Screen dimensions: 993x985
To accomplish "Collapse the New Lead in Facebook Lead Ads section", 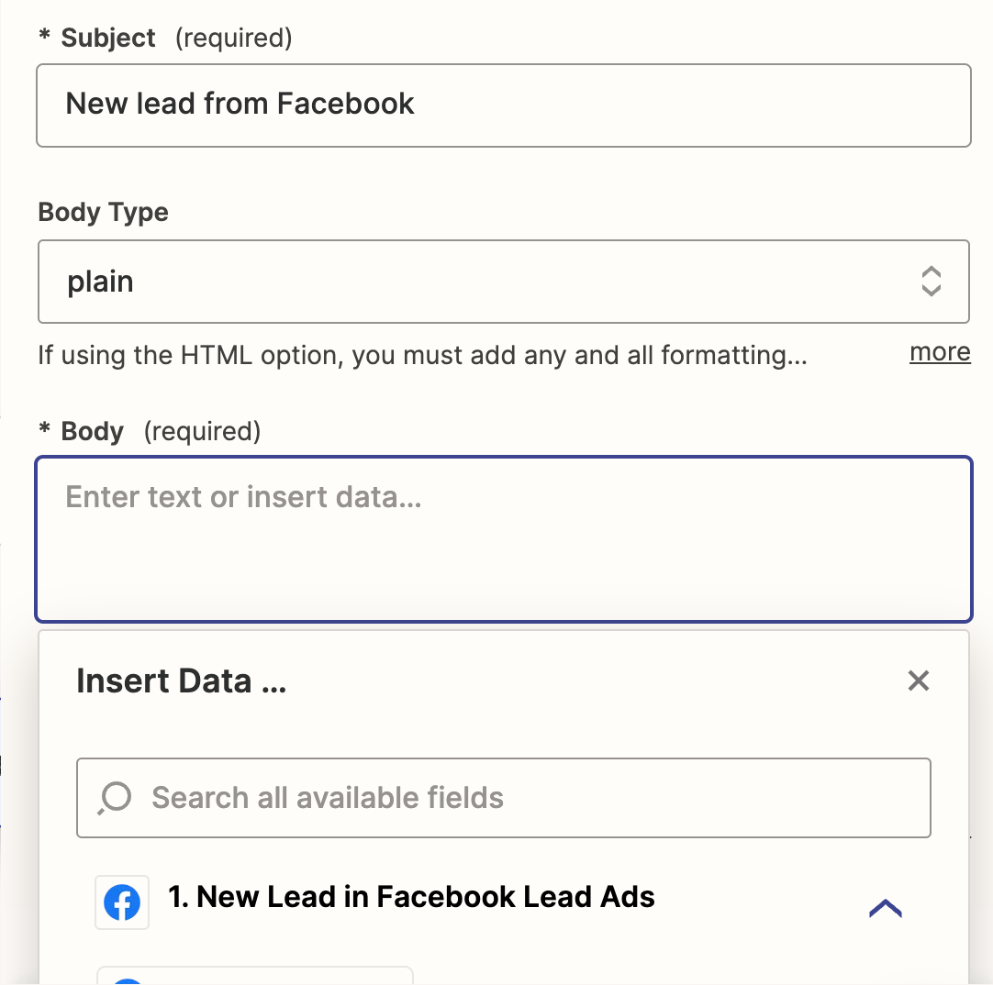I will pos(885,908).
